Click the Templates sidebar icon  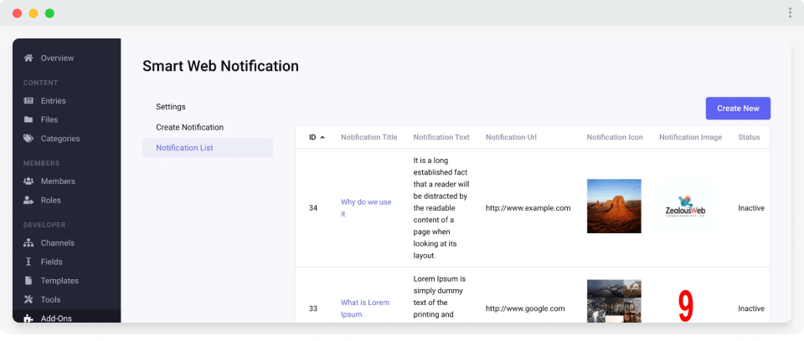[x=28, y=281]
